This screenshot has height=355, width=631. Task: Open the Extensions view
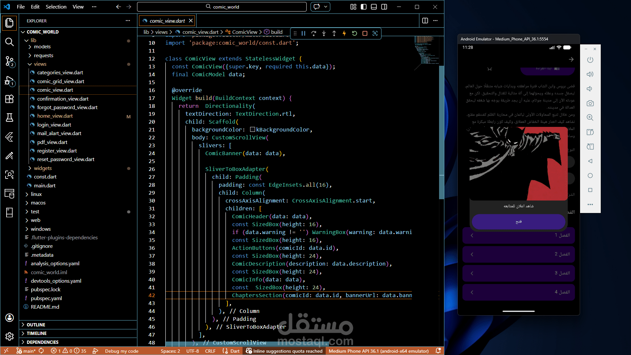coord(10,99)
